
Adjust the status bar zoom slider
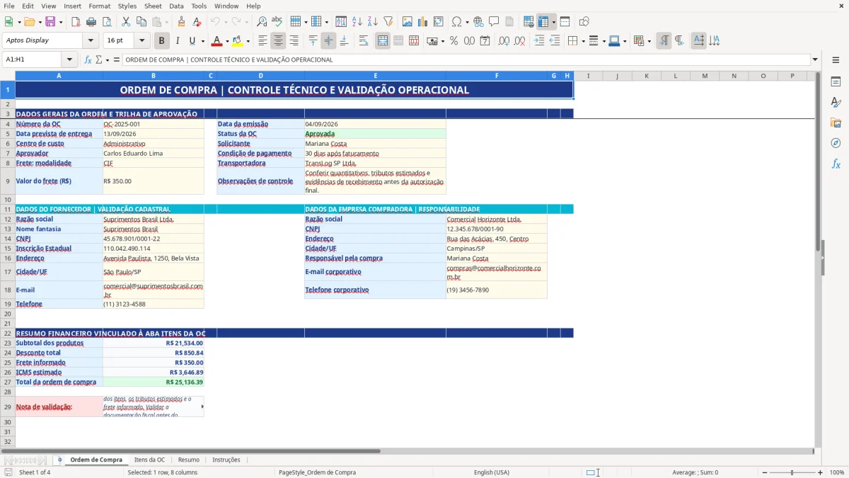click(x=792, y=472)
